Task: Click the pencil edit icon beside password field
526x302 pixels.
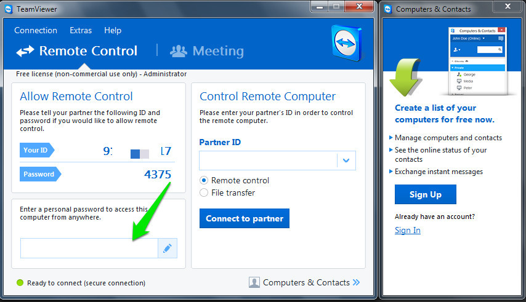Action: point(168,248)
